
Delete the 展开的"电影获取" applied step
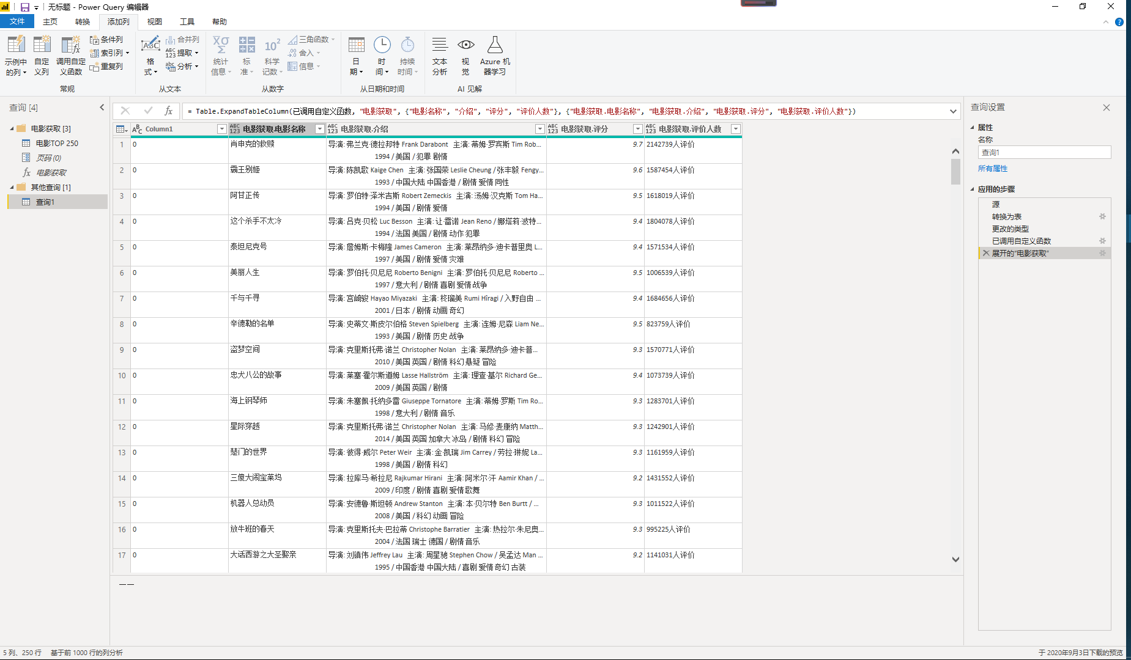pos(985,253)
